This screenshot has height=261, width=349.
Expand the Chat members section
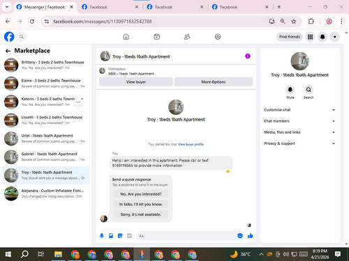pos(299,121)
